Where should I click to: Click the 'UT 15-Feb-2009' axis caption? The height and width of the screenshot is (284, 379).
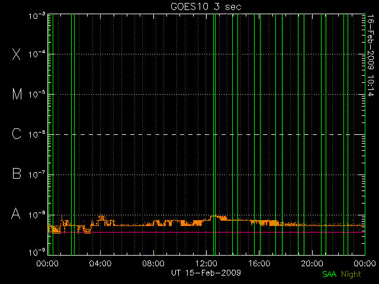(206, 273)
